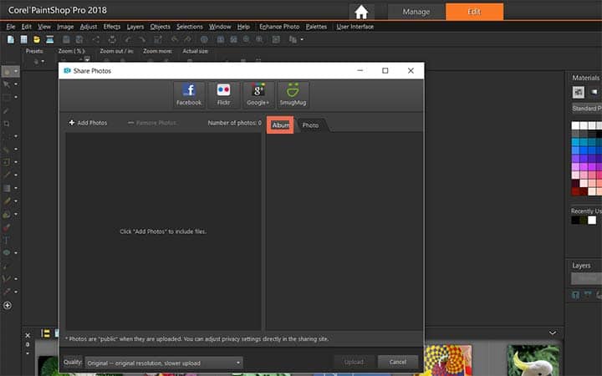Choose Google+ as the sharing site
The width and height of the screenshot is (602, 376).
(x=258, y=94)
